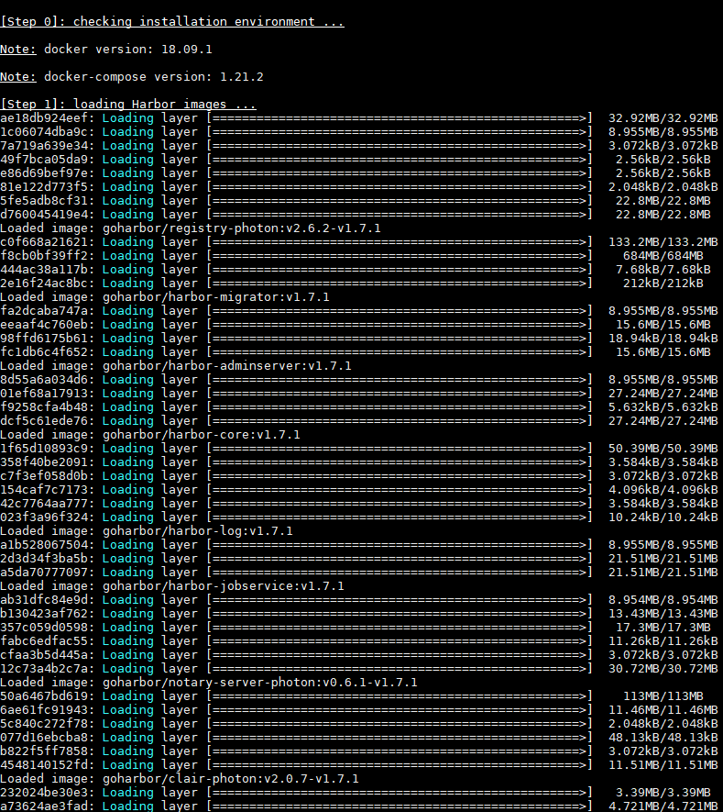Click layer hash 7a719a639e34
Viewport: 723px width, 812px height.
tap(44, 146)
